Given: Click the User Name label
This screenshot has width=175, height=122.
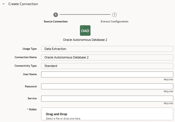Looking at the screenshot, I should (30, 74).
